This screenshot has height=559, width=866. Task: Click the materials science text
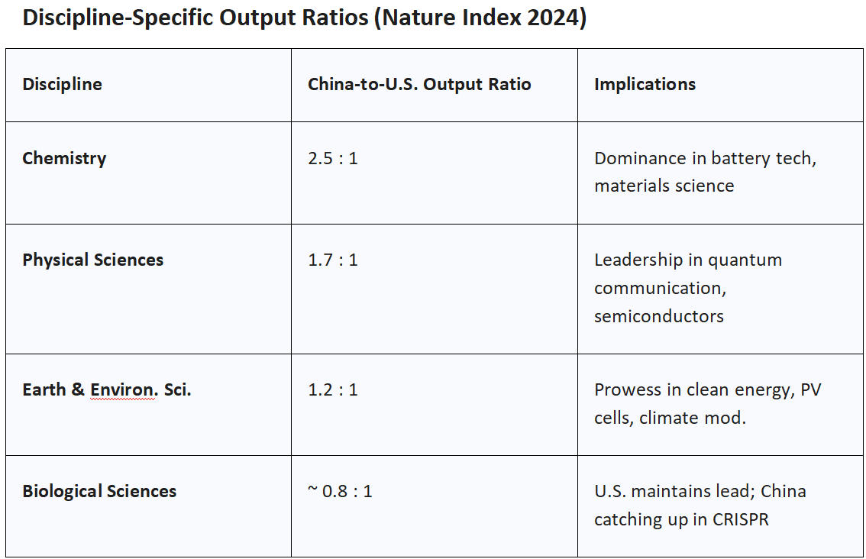[664, 186]
